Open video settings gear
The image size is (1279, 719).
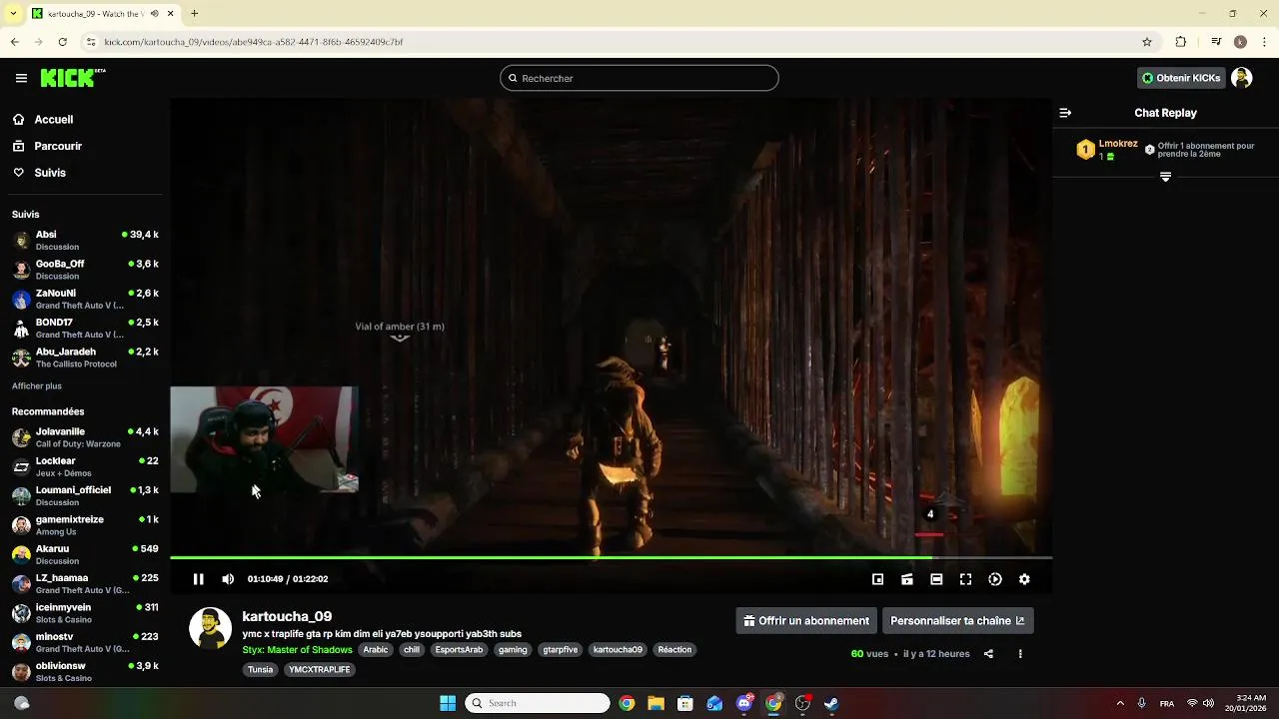point(1024,579)
